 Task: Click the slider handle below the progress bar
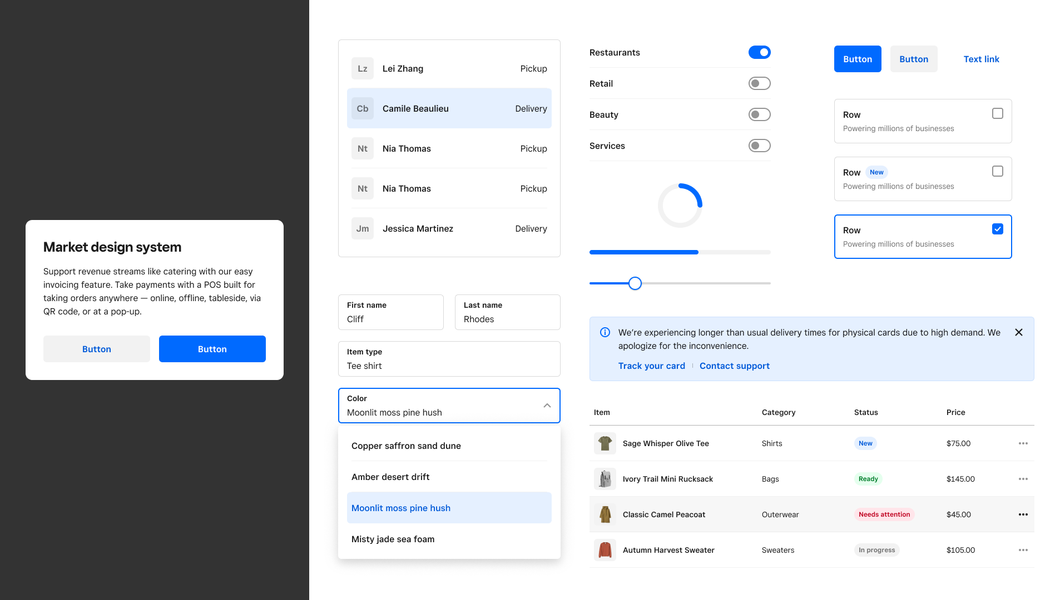pyautogui.click(x=635, y=283)
